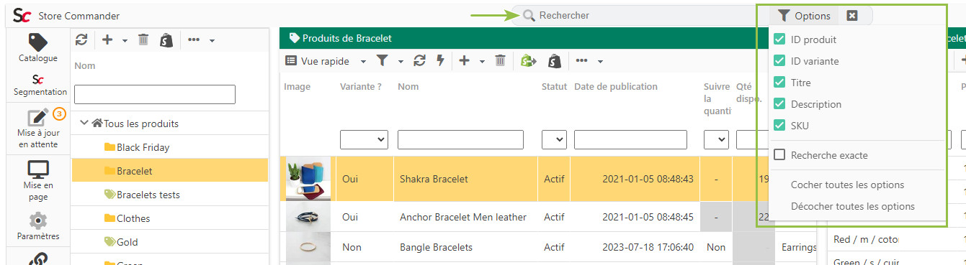This screenshot has width=966, height=265.
Task: Open the Shakra Bracelet product thumbnail
Action: pos(308,179)
